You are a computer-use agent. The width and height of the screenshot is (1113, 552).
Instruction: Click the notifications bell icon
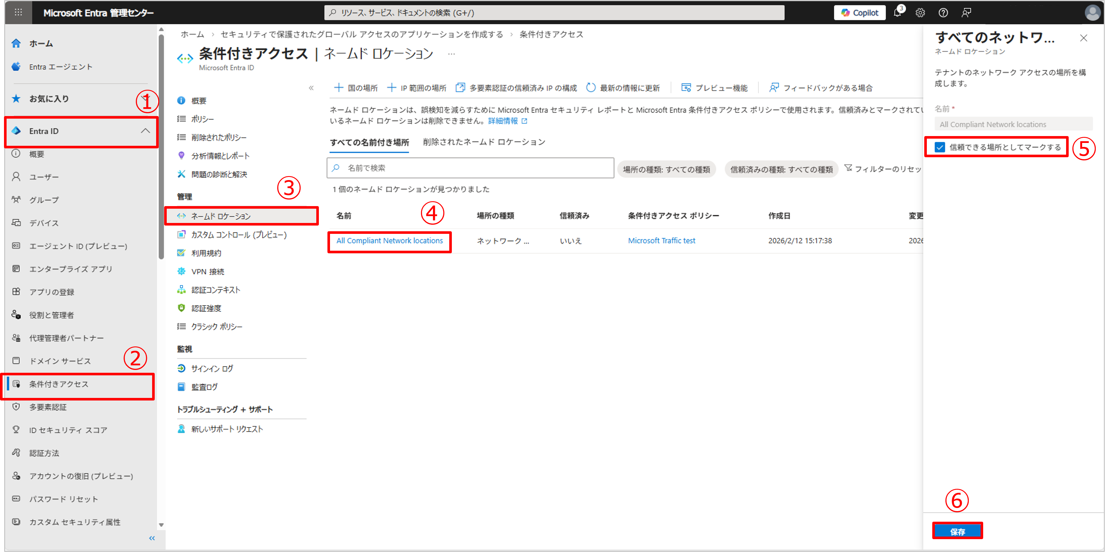pos(897,13)
